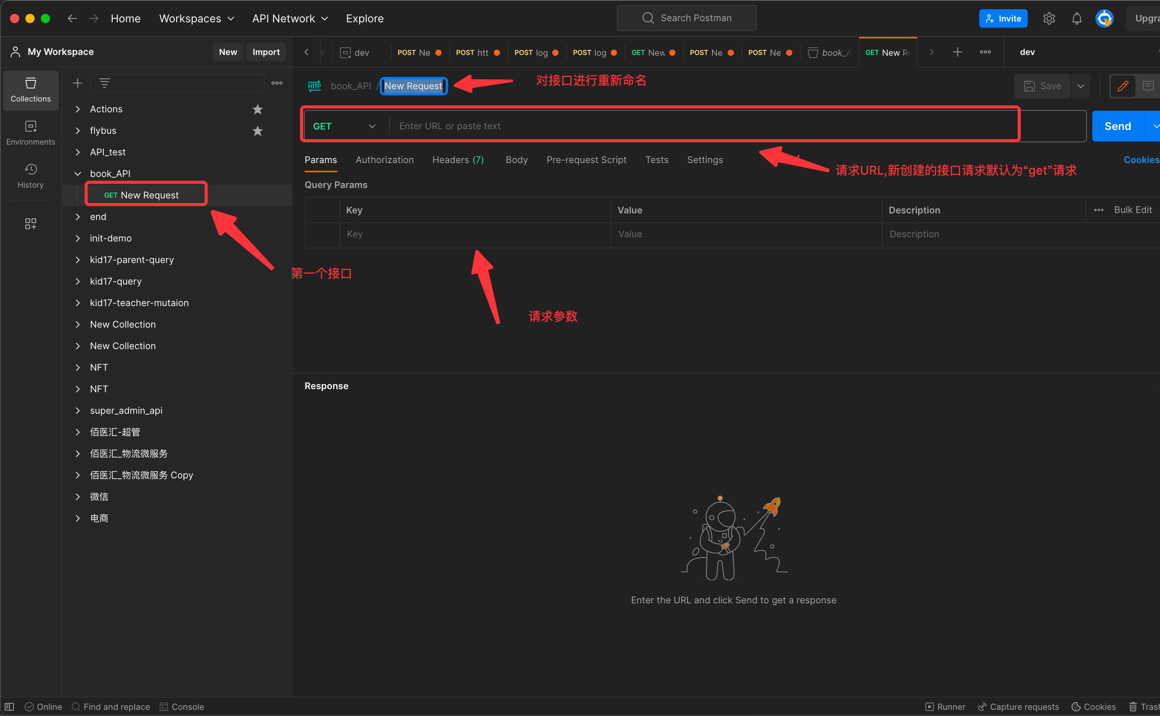The image size is (1160, 716).
Task: Open the Pre-request Script tab
Action: click(586, 160)
